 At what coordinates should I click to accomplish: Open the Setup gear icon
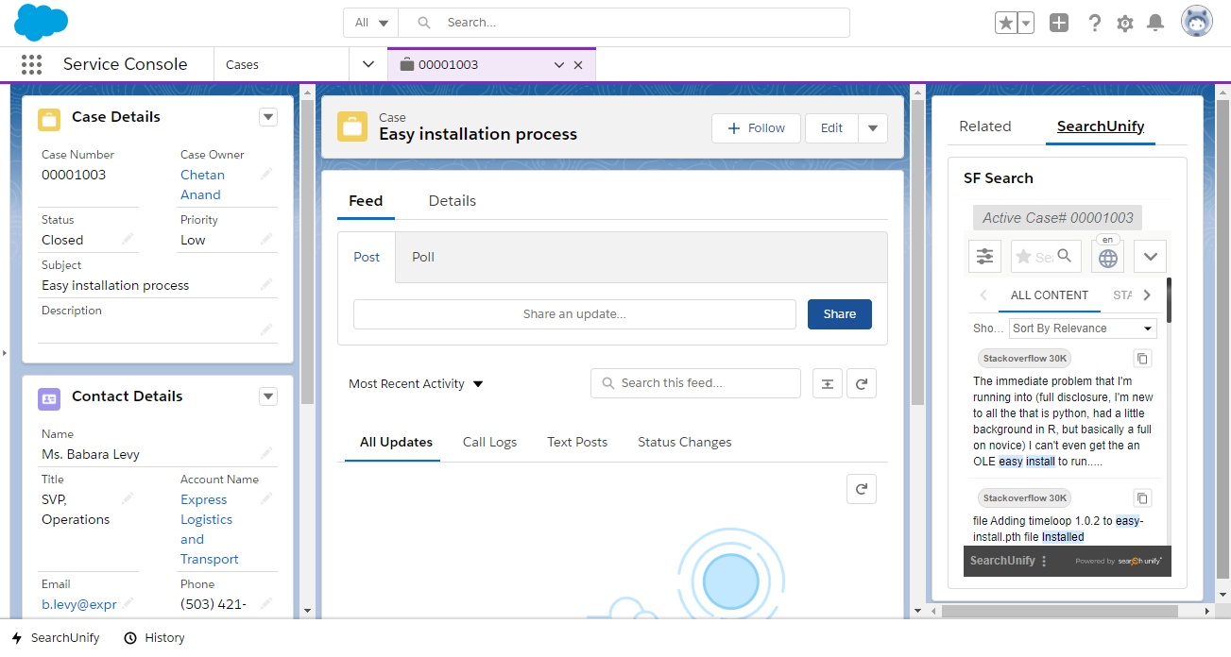click(1124, 23)
